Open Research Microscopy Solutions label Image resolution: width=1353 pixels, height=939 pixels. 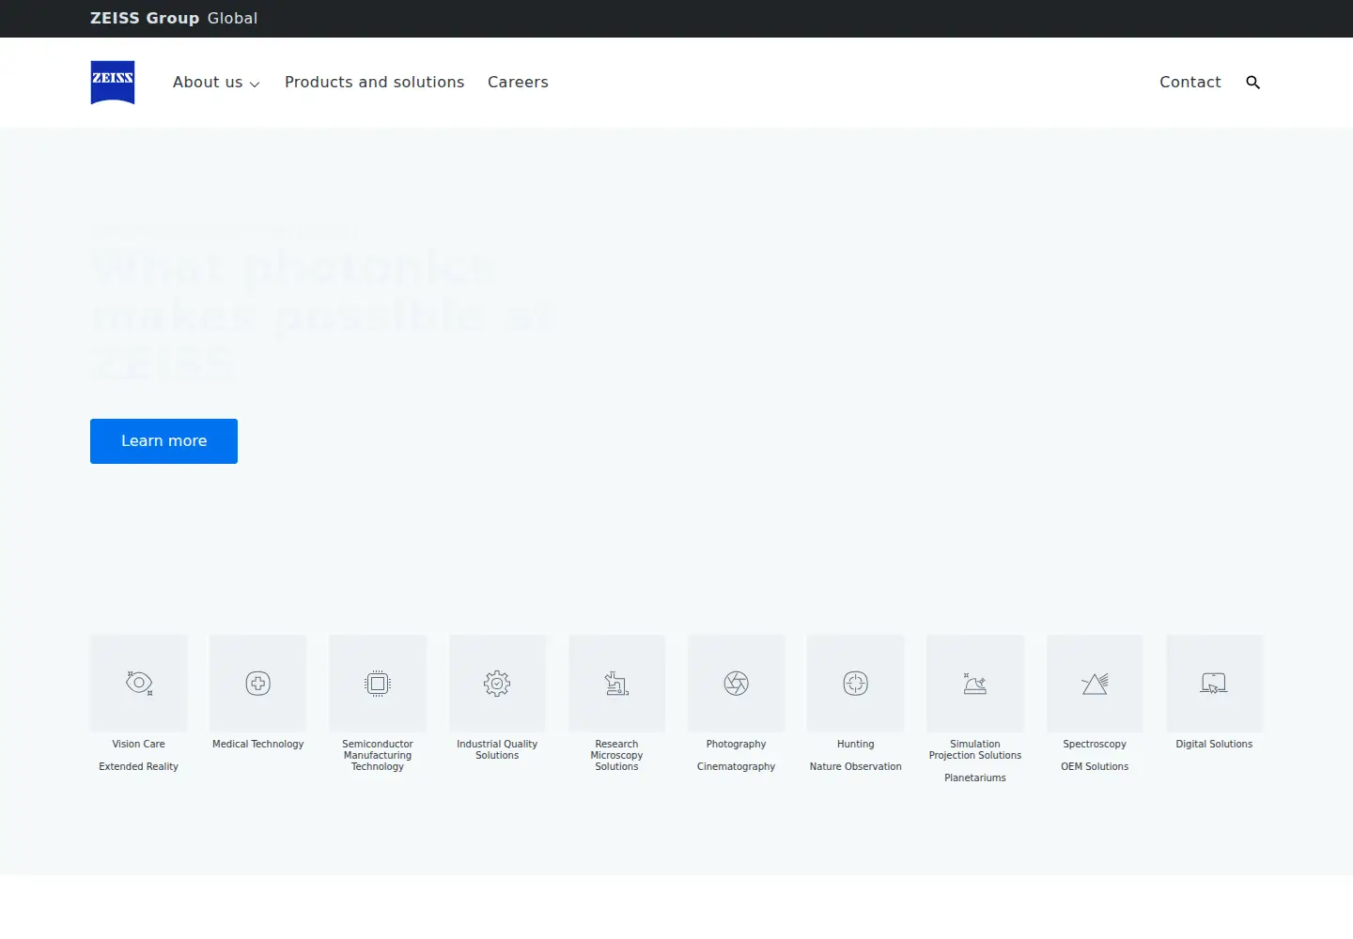pos(616,755)
